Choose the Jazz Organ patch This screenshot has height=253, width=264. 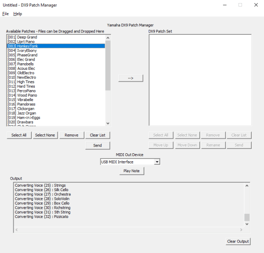click(x=26, y=113)
